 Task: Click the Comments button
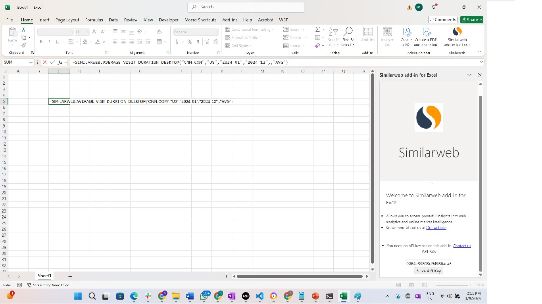click(443, 20)
